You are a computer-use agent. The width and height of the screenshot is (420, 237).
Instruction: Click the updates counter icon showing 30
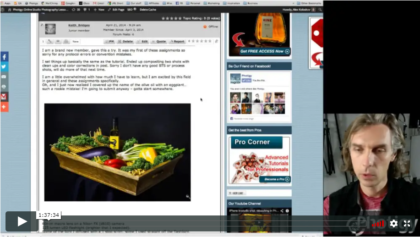pyautogui.click(x=76, y=10)
